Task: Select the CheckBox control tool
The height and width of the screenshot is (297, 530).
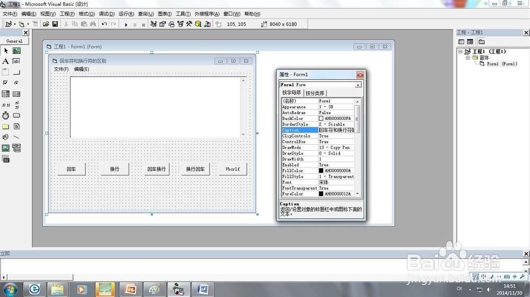Action: pos(6,83)
